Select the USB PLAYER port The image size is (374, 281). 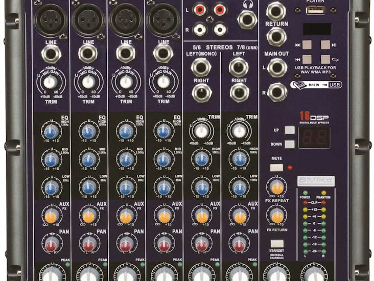(x=315, y=10)
